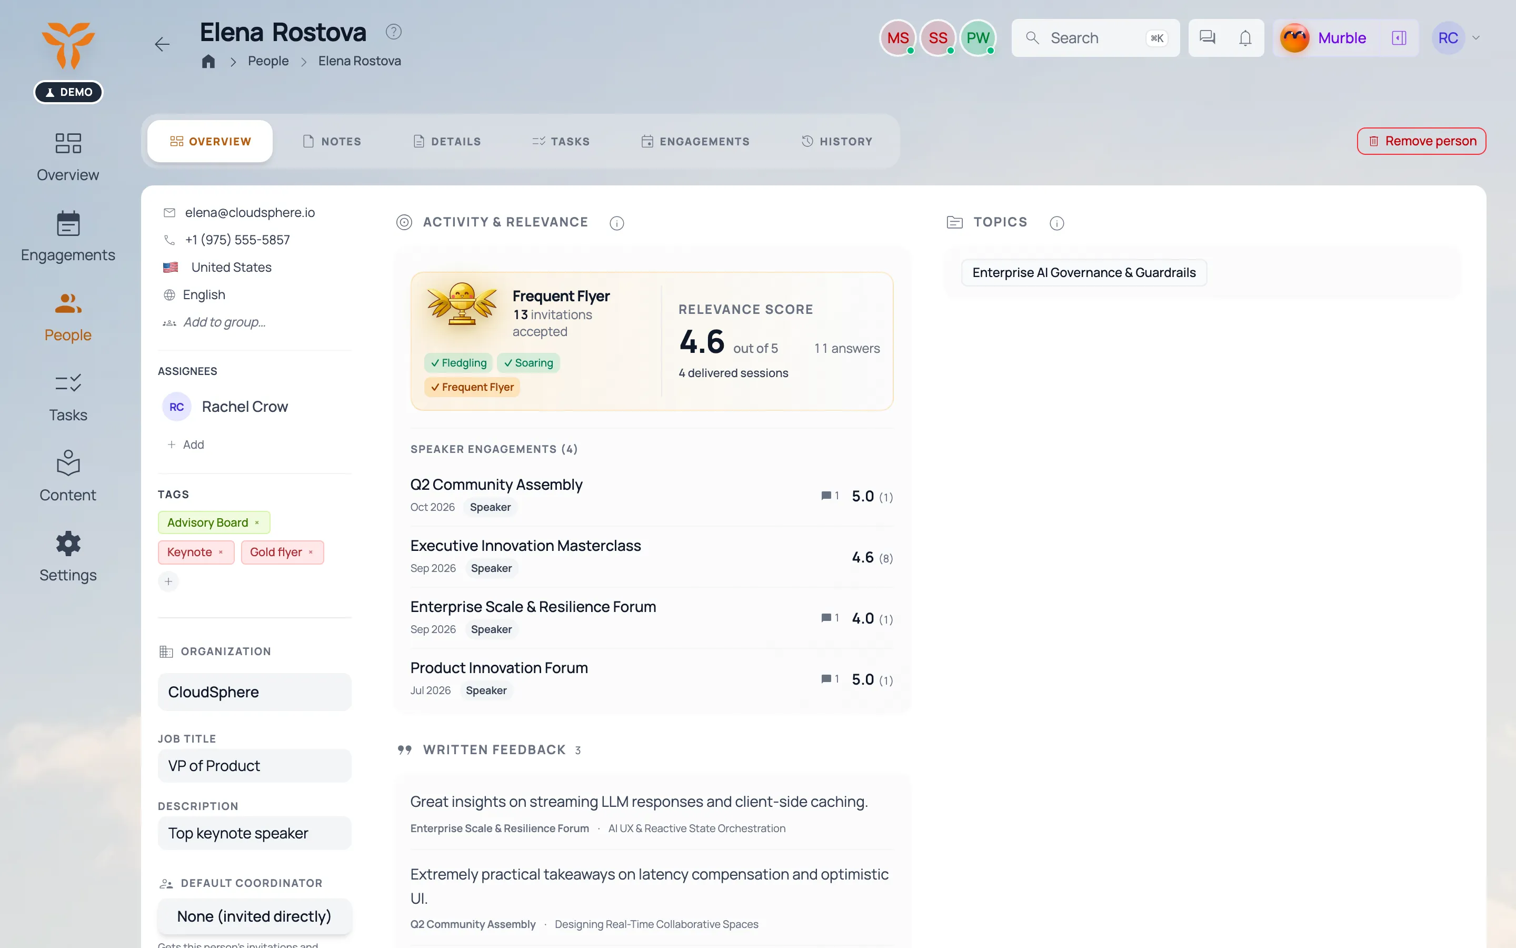Open the Default Coordinator dropdown
The image size is (1516, 948).
(x=254, y=916)
